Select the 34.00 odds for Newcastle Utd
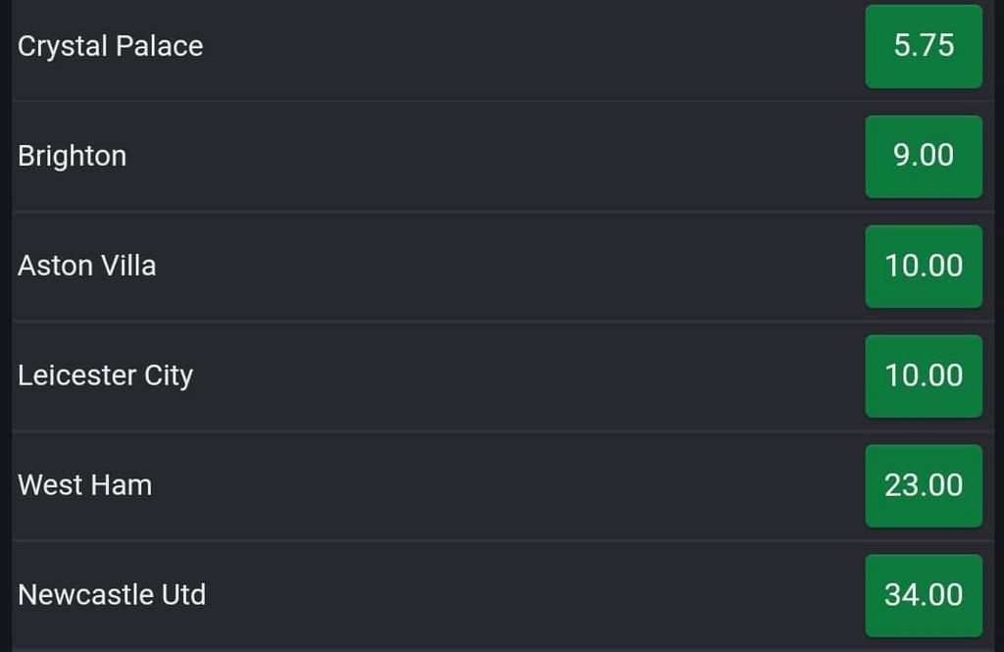 [x=923, y=594]
